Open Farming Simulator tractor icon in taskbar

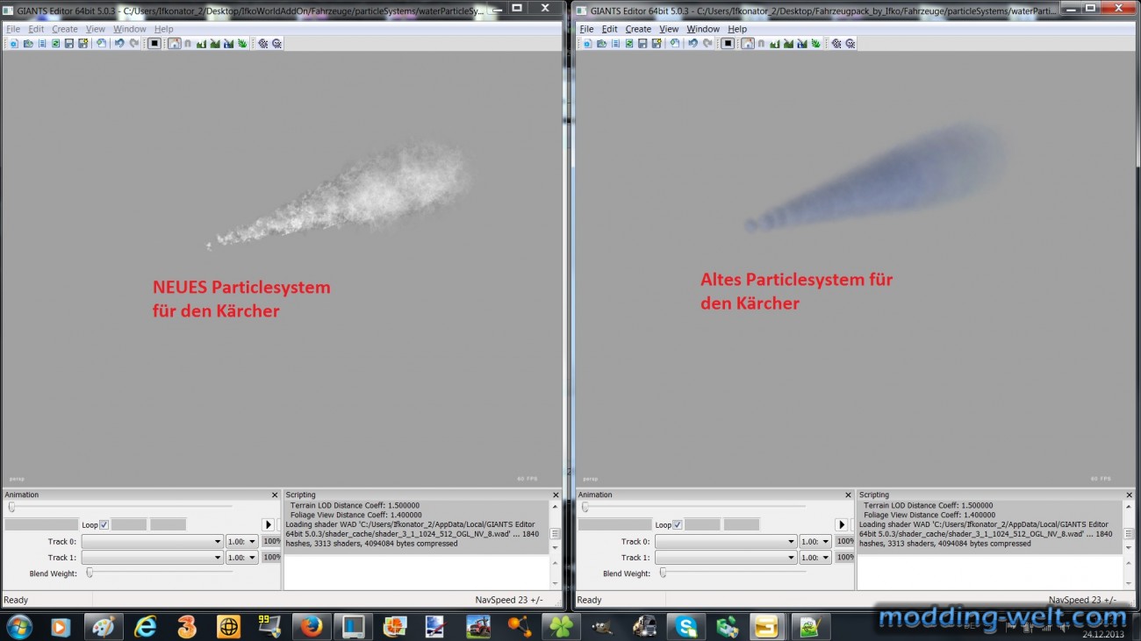[x=477, y=627]
